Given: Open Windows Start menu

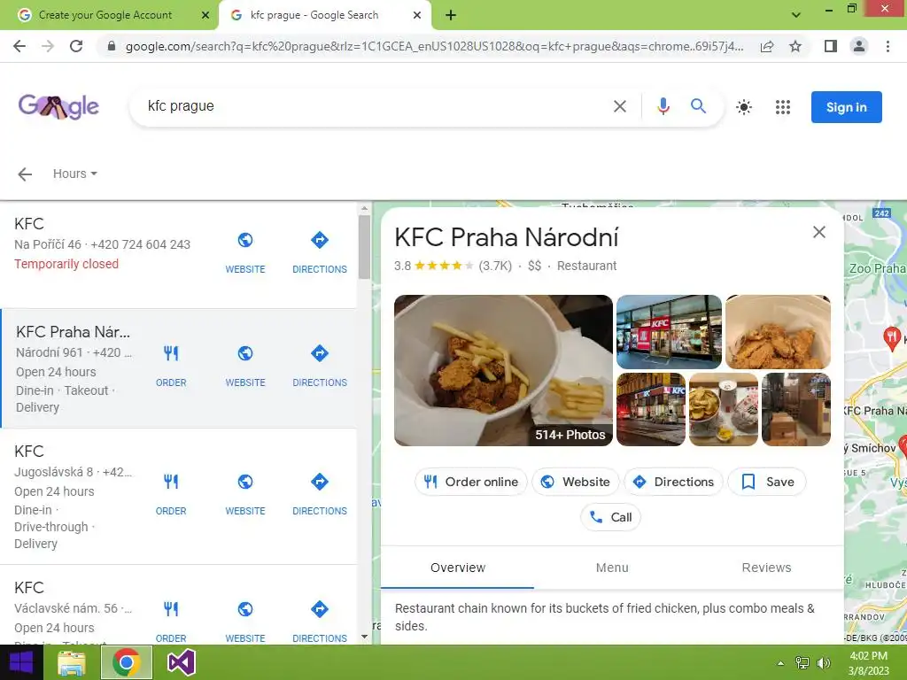Looking at the screenshot, I should coord(21,662).
